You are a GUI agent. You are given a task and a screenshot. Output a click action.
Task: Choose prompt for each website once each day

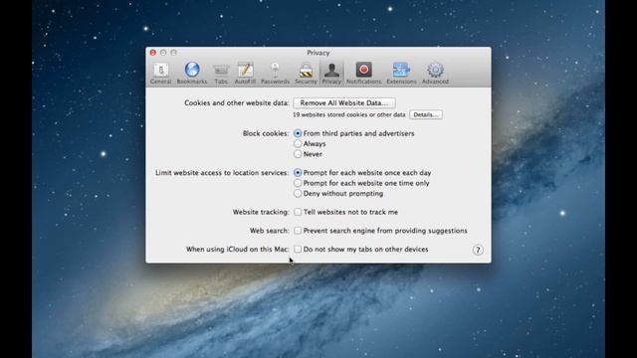(298, 172)
